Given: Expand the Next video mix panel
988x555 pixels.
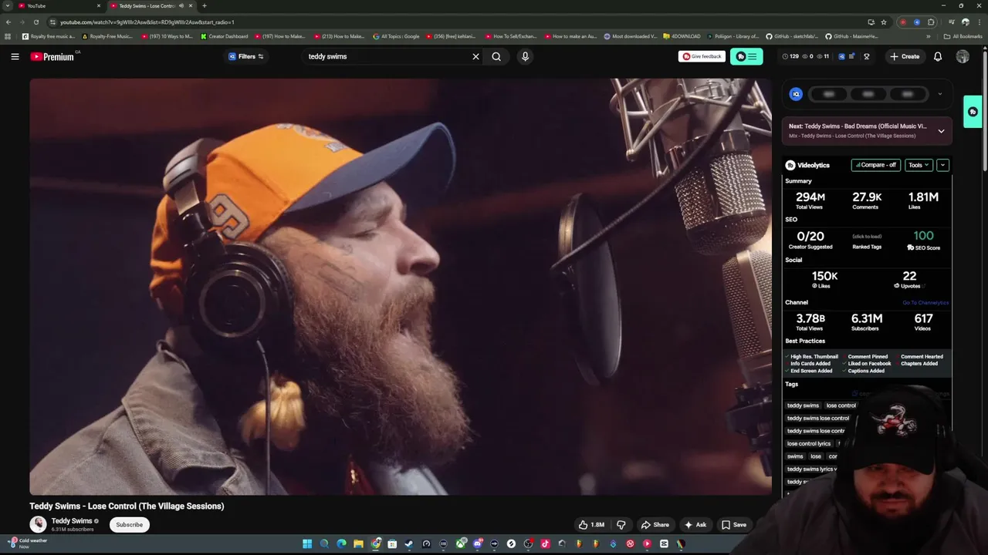Looking at the screenshot, I should (941, 131).
